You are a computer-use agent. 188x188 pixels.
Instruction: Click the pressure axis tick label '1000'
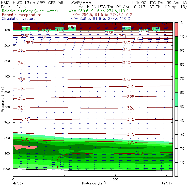tap(6, 169)
